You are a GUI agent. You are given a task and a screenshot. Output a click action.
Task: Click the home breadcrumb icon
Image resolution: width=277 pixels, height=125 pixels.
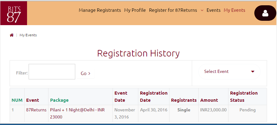(x=12, y=35)
